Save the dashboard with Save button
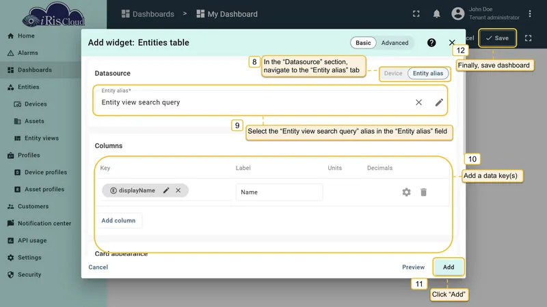 [498, 38]
